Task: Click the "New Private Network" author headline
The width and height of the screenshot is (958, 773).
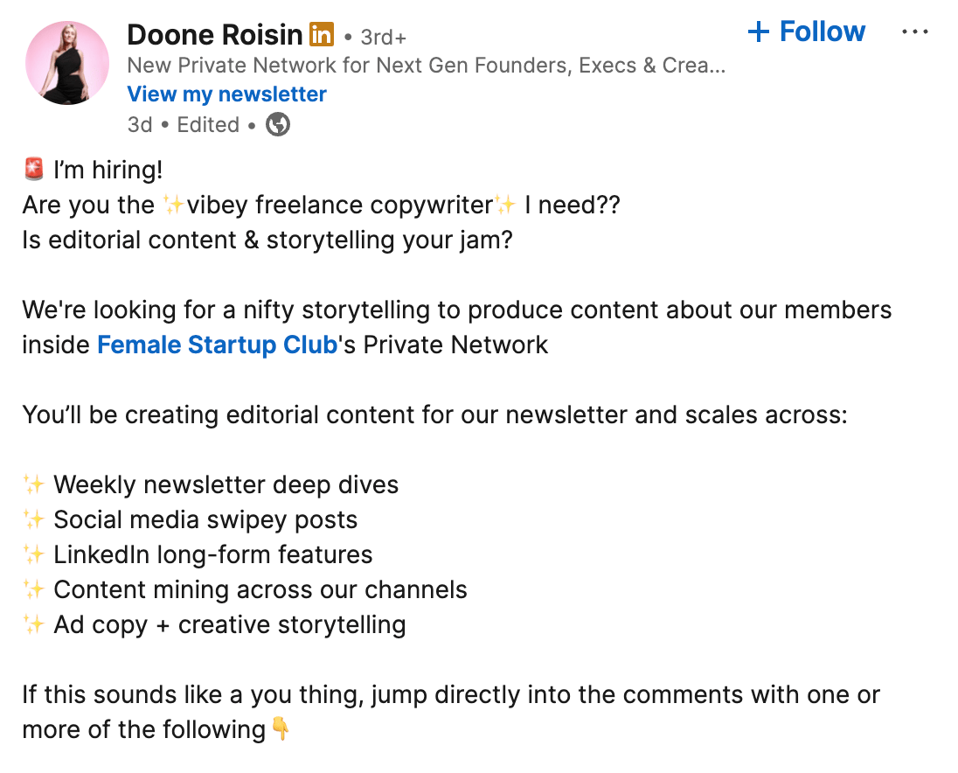Action: (x=426, y=66)
